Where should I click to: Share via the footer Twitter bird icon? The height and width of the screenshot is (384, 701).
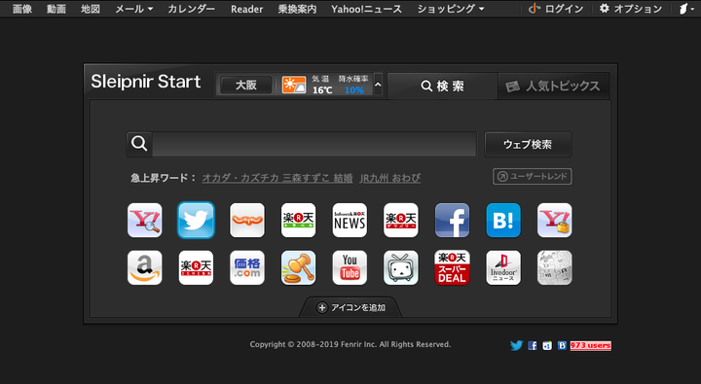[x=516, y=345]
